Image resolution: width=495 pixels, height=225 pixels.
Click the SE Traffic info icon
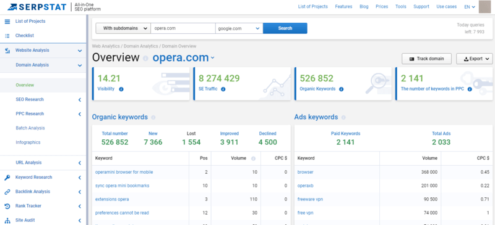pyautogui.click(x=223, y=89)
